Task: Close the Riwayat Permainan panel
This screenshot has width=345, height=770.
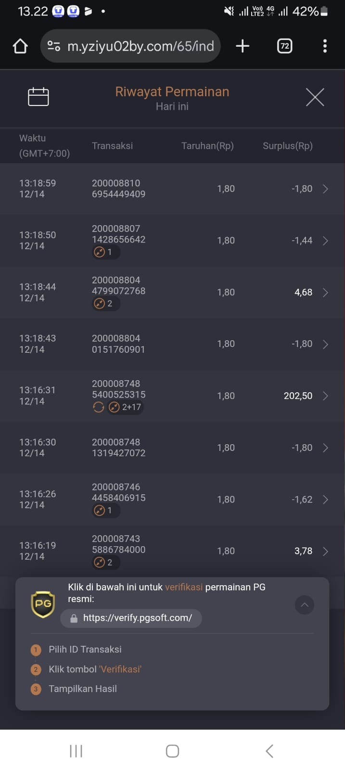Action: click(x=315, y=97)
